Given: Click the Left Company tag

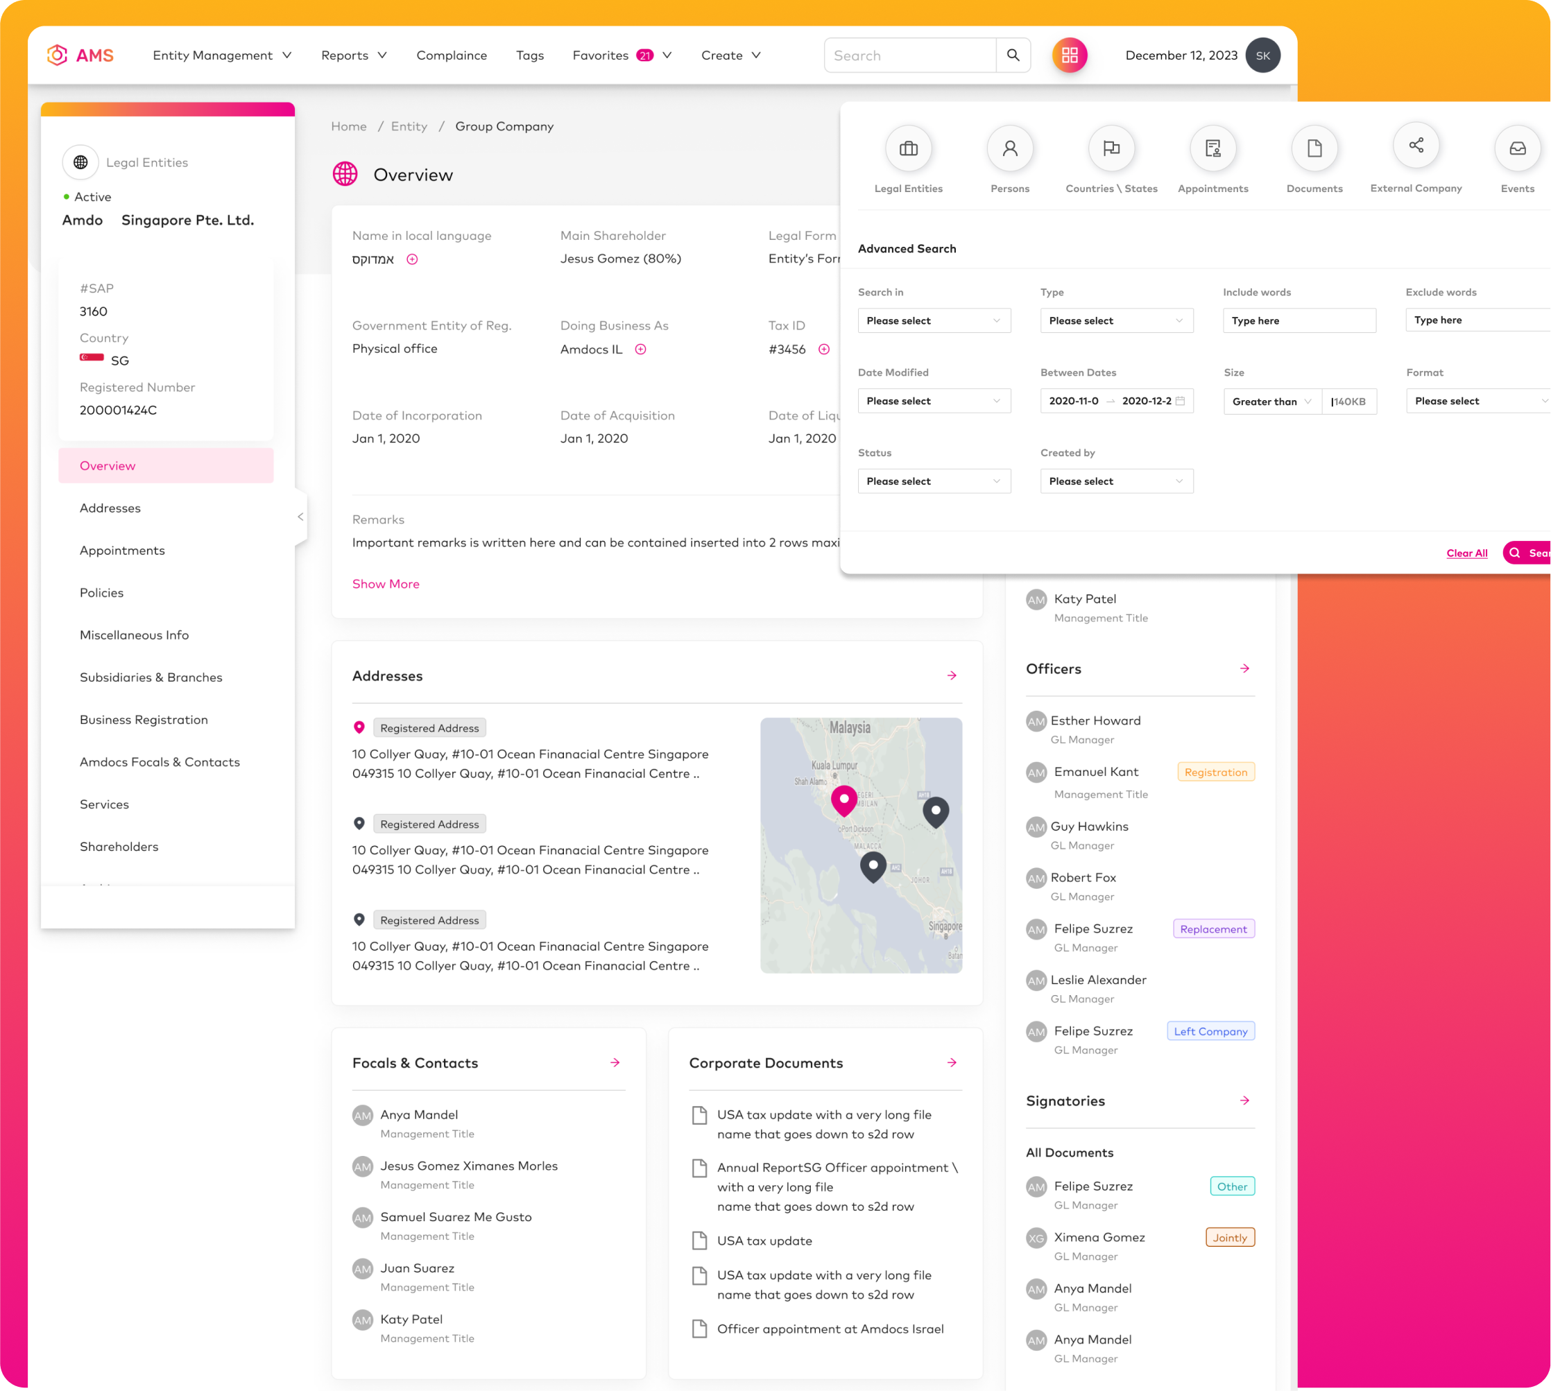Looking at the screenshot, I should 1211,1031.
